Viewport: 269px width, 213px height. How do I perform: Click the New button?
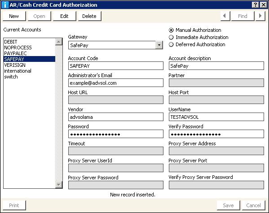point(14,16)
